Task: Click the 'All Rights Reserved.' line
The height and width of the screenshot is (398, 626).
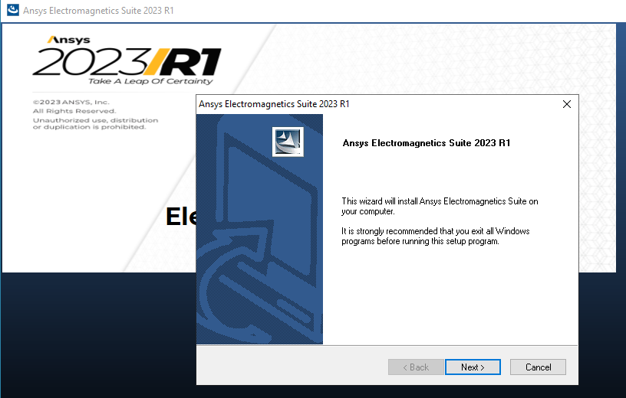Action: [74, 111]
